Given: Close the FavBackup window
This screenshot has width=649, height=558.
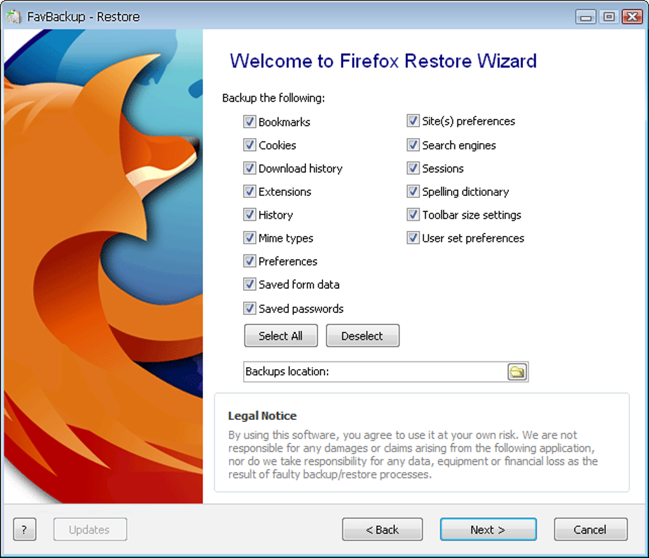Looking at the screenshot, I should [632, 17].
